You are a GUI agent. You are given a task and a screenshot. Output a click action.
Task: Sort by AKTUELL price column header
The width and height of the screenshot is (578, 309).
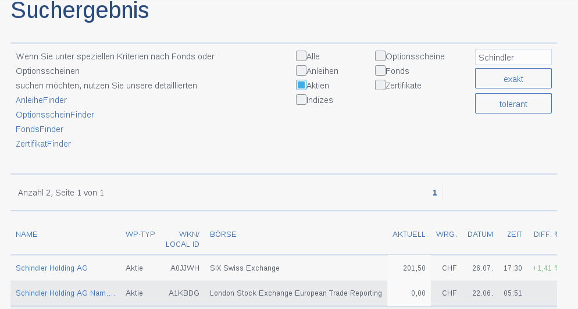[409, 235]
